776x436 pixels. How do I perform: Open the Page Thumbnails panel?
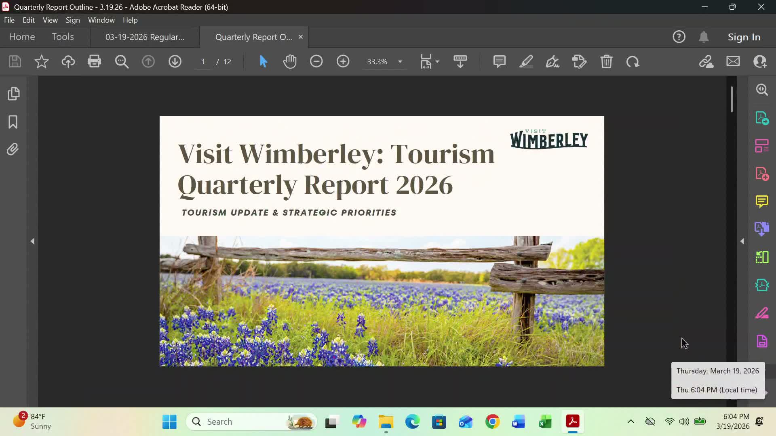(13, 94)
